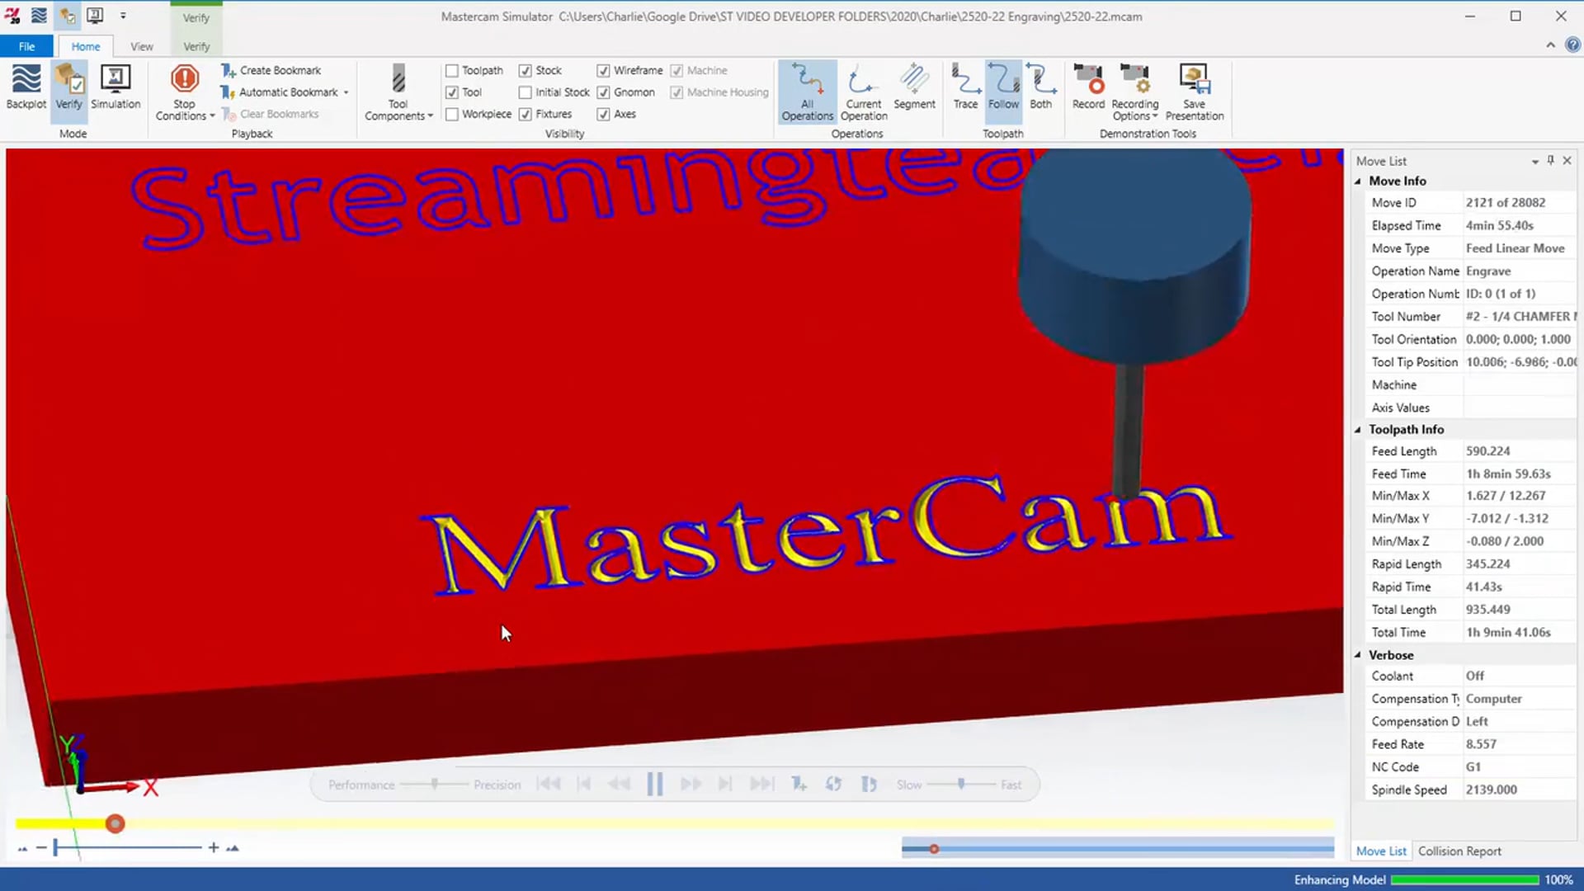Click the simulation progress handle

(115, 823)
